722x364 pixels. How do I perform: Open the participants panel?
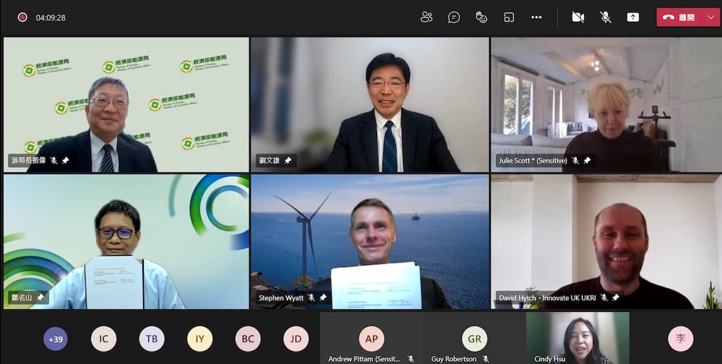(x=427, y=17)
